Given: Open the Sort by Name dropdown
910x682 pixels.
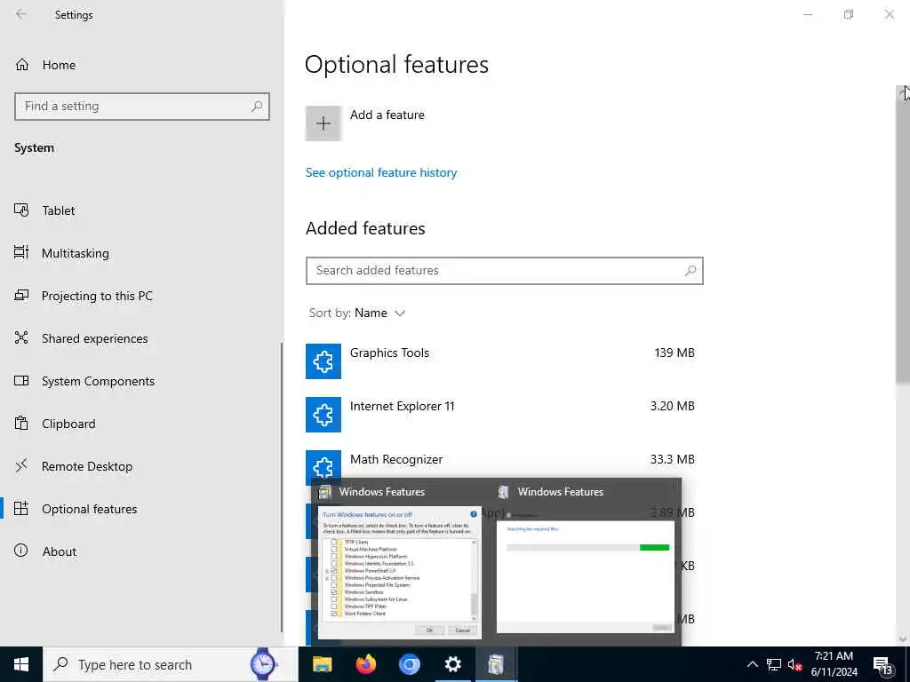Looking at the screenshot, I should point(357,313).
